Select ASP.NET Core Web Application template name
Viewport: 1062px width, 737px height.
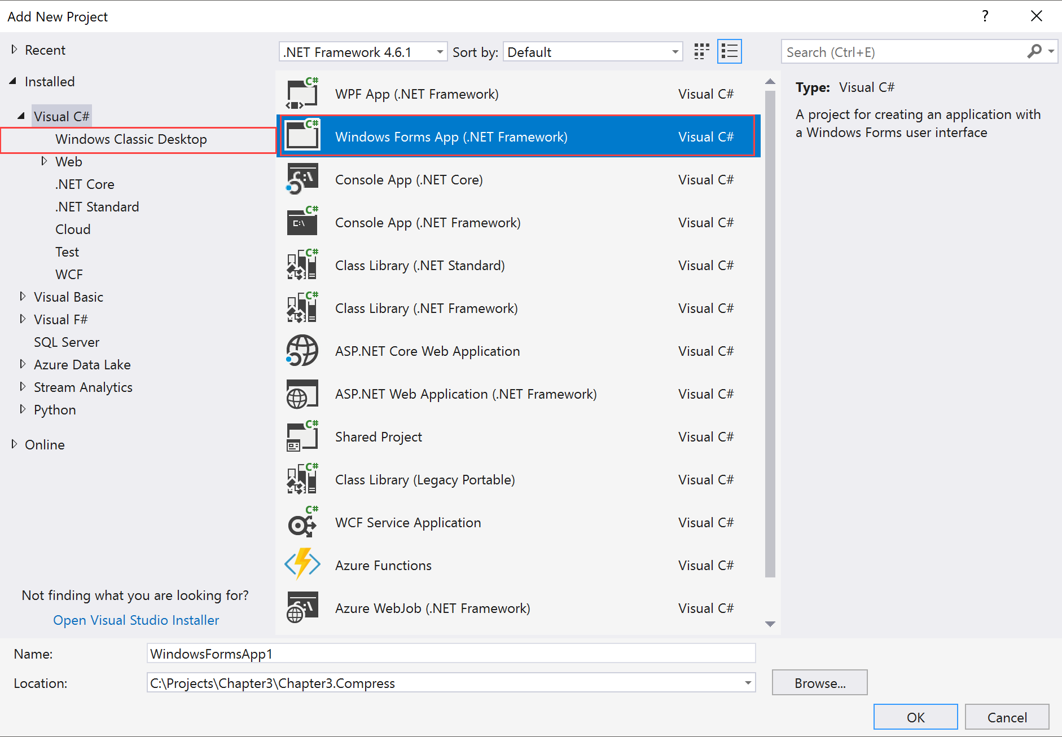(427, 351)
